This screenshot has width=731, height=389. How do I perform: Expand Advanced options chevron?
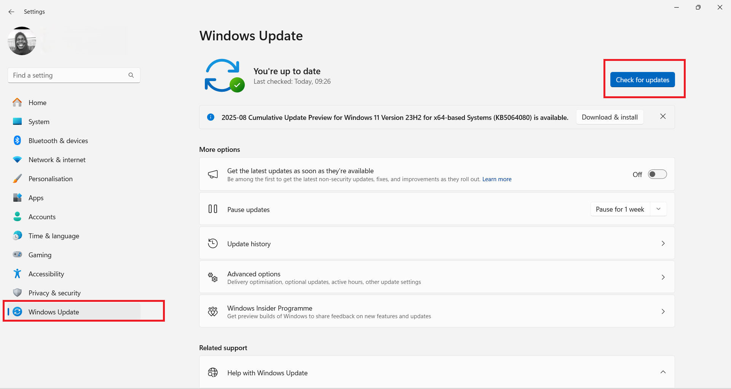[x=663, y=277]
